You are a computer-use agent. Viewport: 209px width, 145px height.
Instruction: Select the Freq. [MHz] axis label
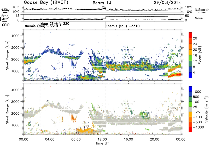coord(5,18)
